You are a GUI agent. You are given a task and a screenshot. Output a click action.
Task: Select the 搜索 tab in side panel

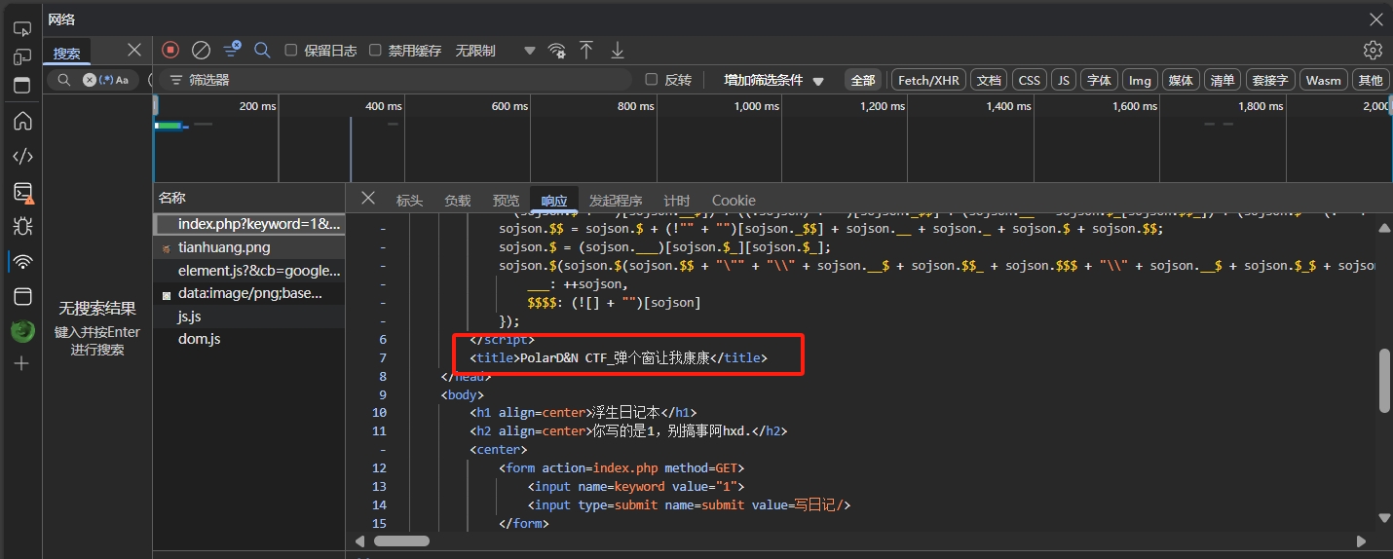point(67,53)
